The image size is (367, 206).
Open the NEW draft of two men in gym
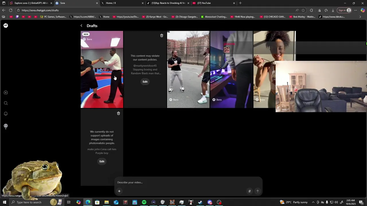click(x=102, y=70)
